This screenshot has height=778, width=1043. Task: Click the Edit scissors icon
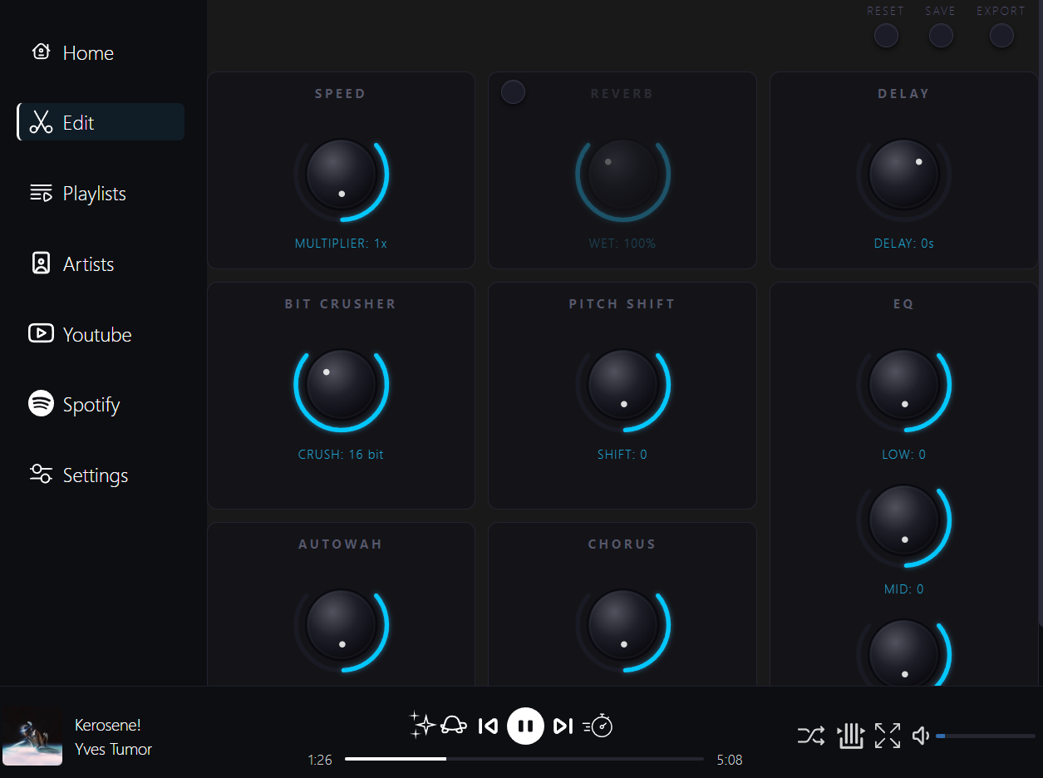click(40, 121)
